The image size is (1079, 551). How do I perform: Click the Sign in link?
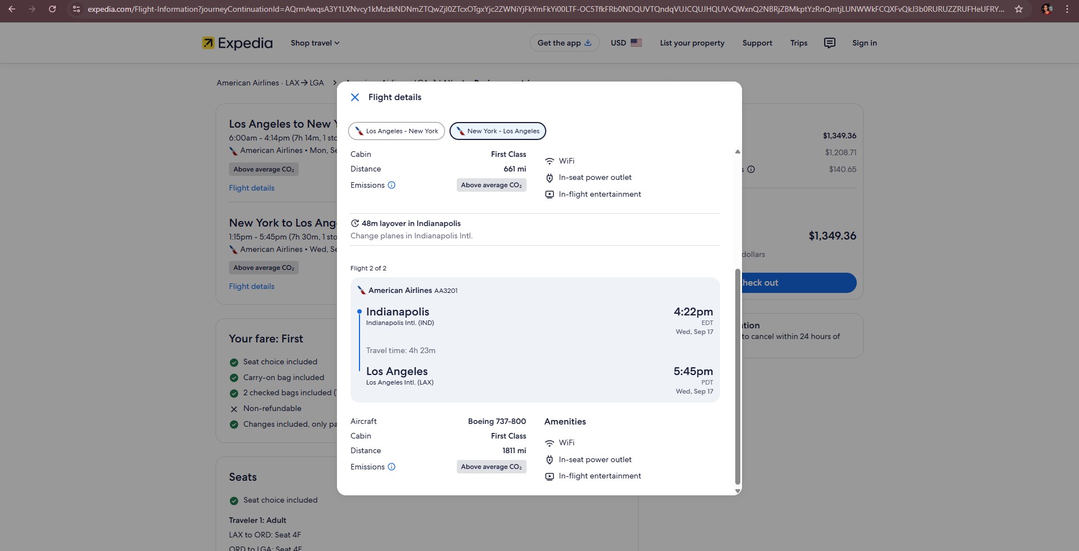(864, 43)
